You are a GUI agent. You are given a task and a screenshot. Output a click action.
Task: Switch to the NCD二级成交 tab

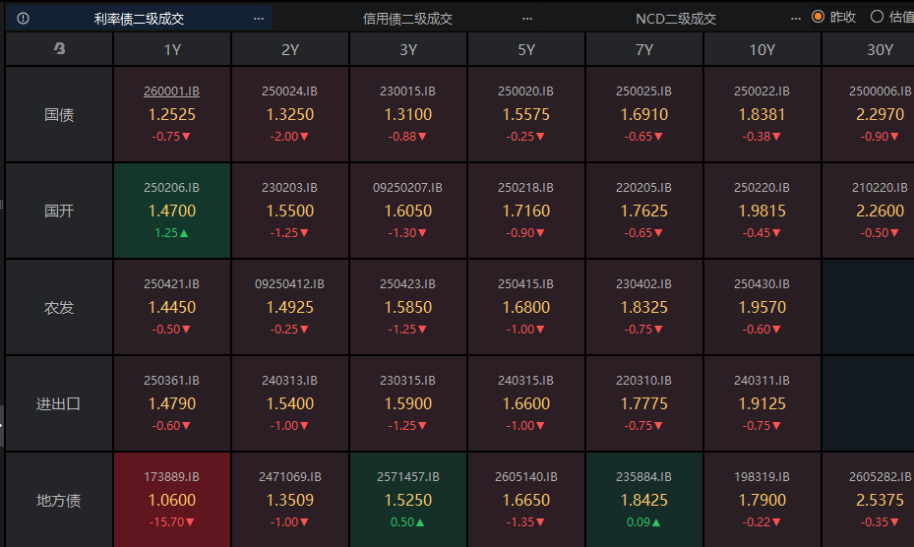(675, 18)
